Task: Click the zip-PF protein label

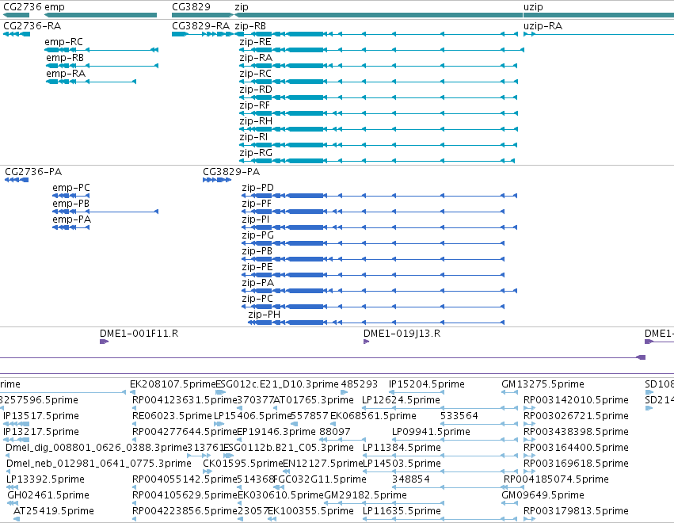Action: point(257,204)
